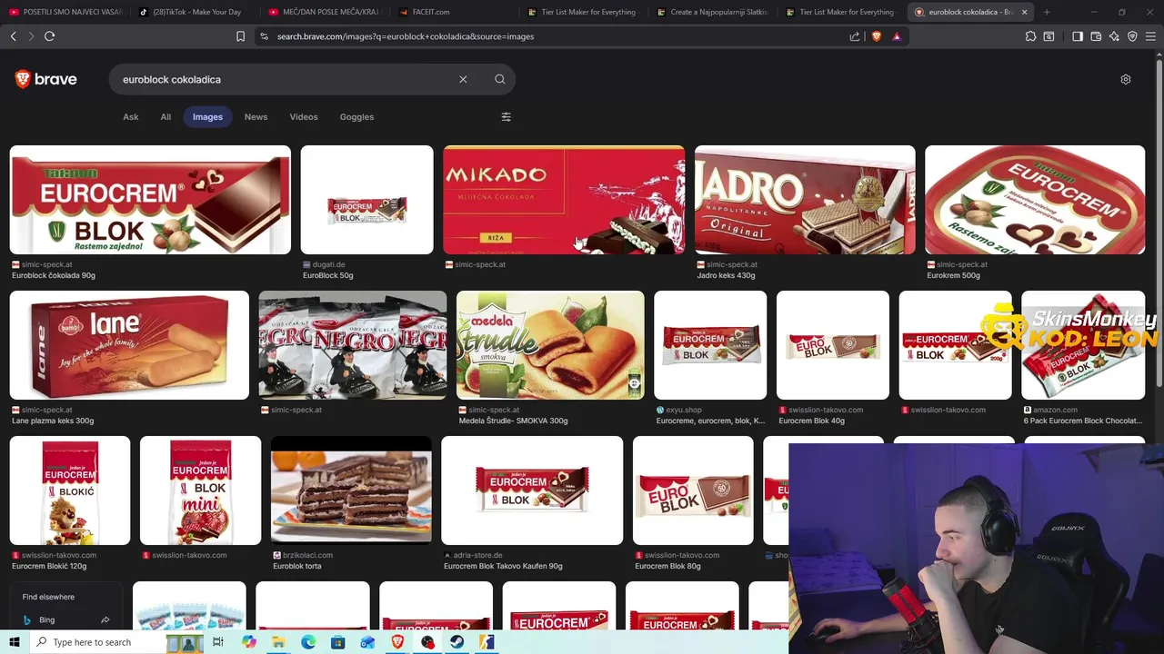Clear the search query with X icon

(x=463, y=79)
